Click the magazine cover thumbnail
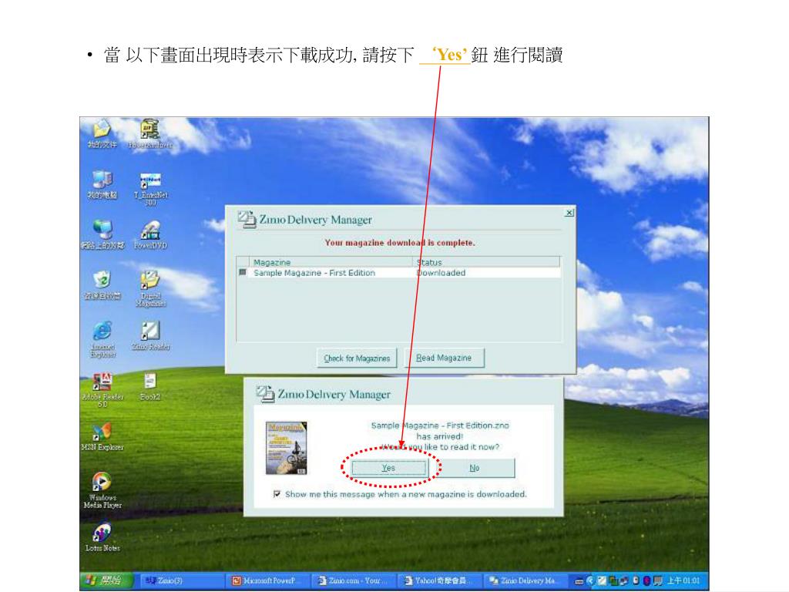The height and width of the screenshot is (592, 789). point(287,448)
